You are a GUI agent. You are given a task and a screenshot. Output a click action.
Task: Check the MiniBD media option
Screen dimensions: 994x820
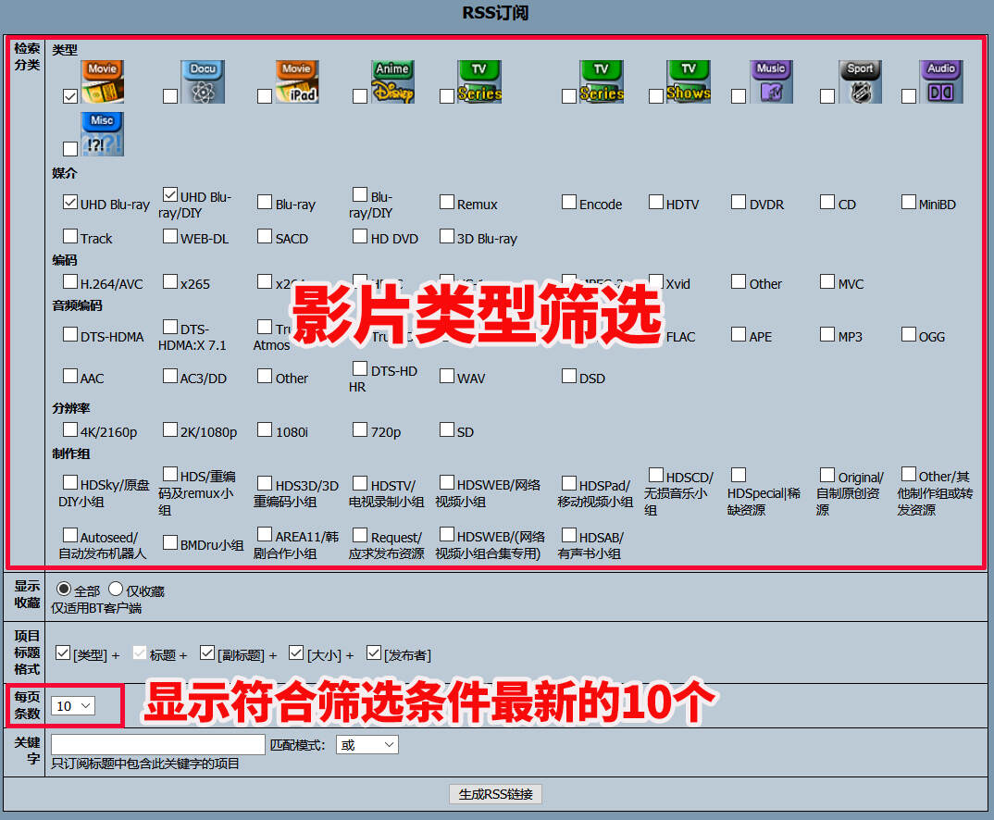pyautogui.click(x=909, y=202)
